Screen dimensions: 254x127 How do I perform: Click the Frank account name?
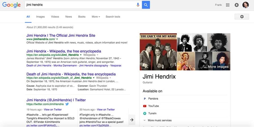(x=218, y=5)
